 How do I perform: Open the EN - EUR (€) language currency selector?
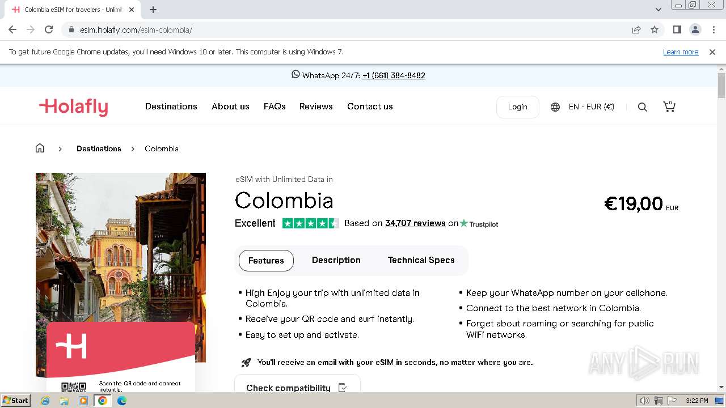click(x=592, y=107)
